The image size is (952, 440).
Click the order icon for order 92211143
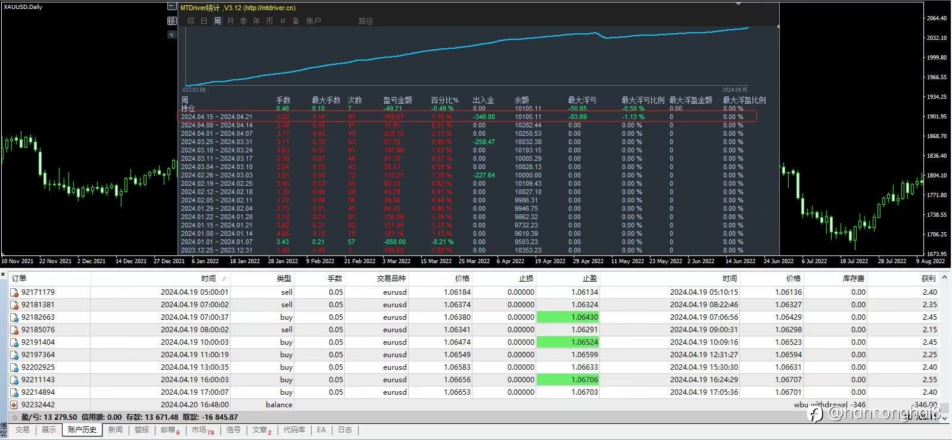[x=14, y=380]
